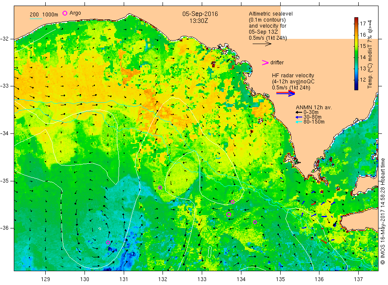This screenshot has height=285, width=388.
Task: Select the large Argo float near 133.7E 35.7S
Action: [228, 214]
